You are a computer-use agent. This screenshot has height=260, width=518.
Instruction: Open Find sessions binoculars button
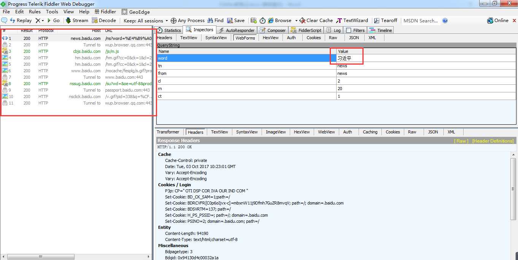(215, 21)
